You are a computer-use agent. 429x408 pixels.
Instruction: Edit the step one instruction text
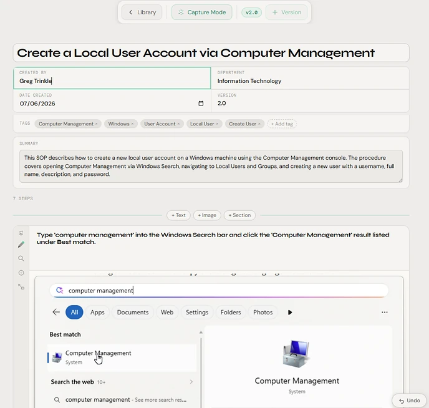[x=213, y=238]
